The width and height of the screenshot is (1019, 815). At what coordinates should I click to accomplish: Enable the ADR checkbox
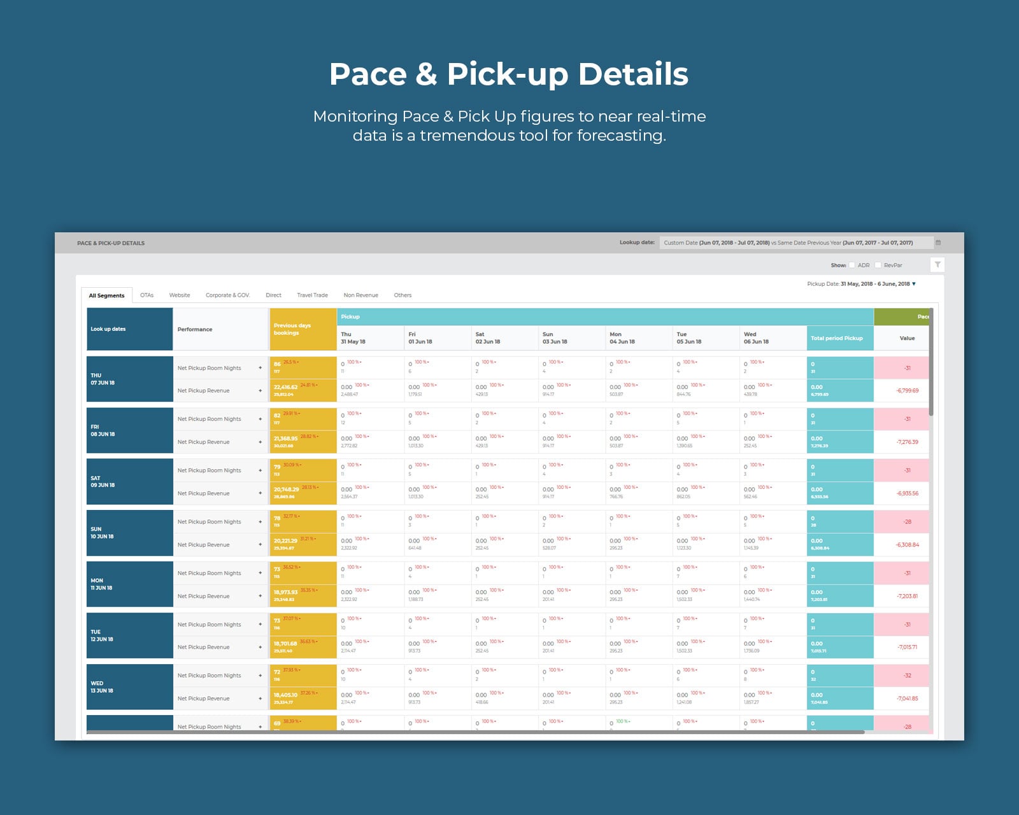pos(852,264)
